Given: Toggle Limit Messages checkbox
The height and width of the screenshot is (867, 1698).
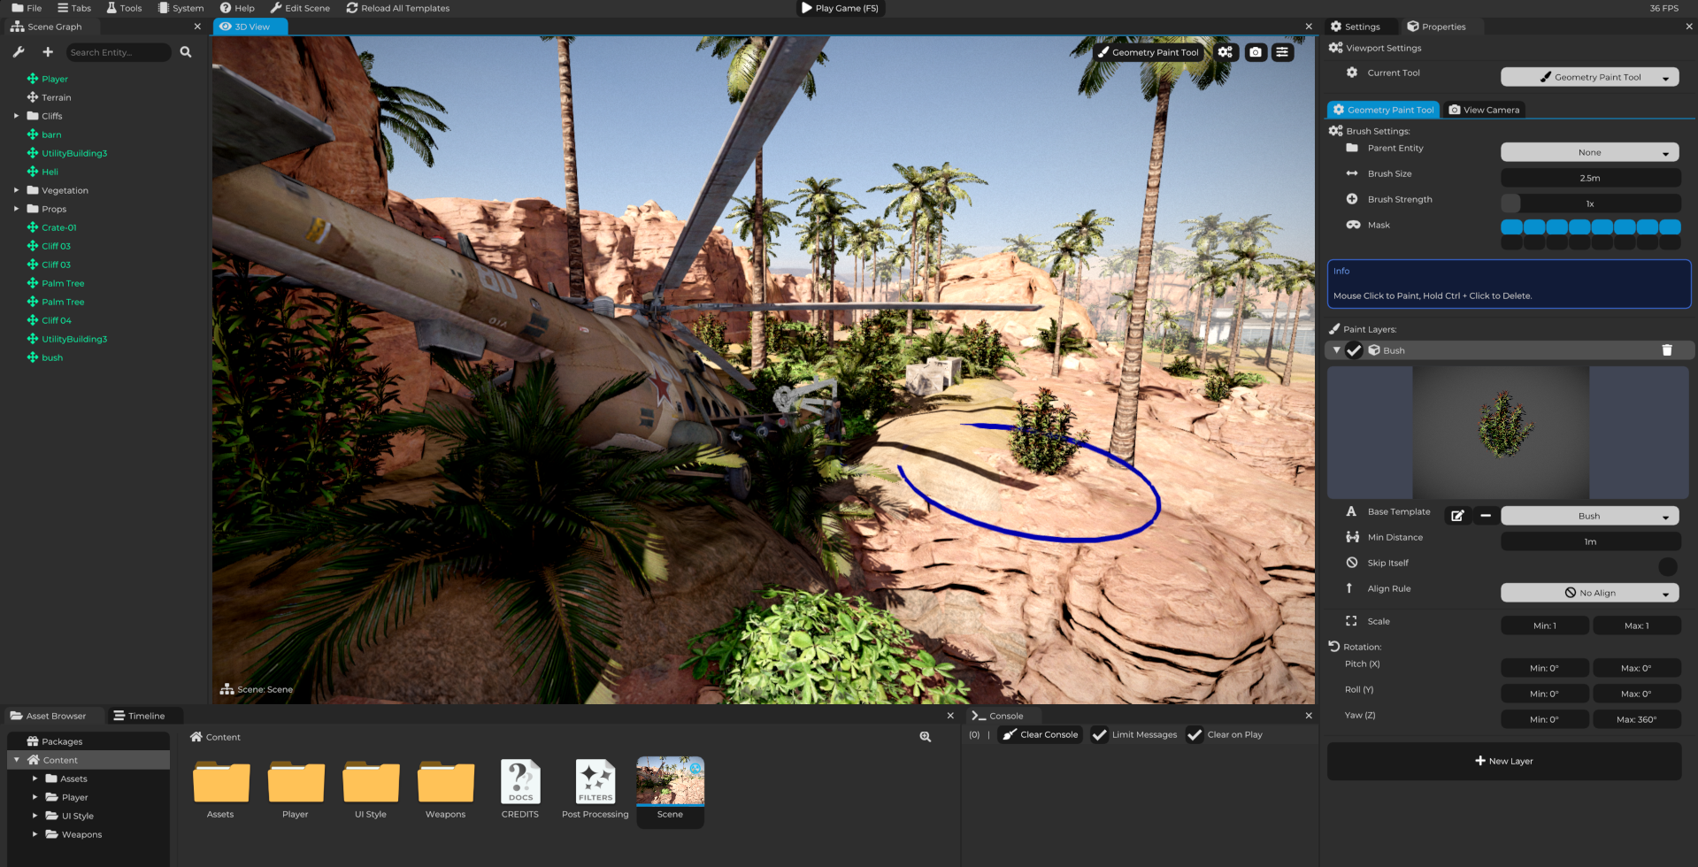Looking at the screenshot, I should (1100, 735).
